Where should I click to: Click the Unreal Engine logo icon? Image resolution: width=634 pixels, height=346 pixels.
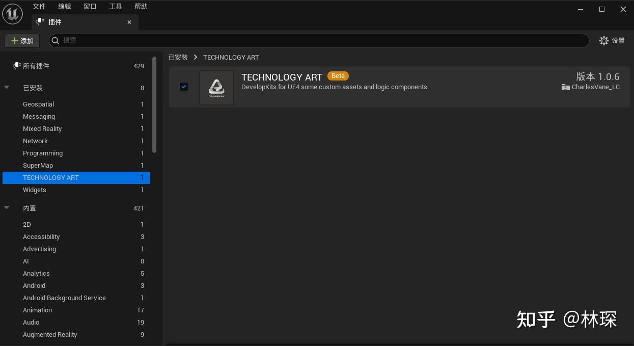[12, 14]
